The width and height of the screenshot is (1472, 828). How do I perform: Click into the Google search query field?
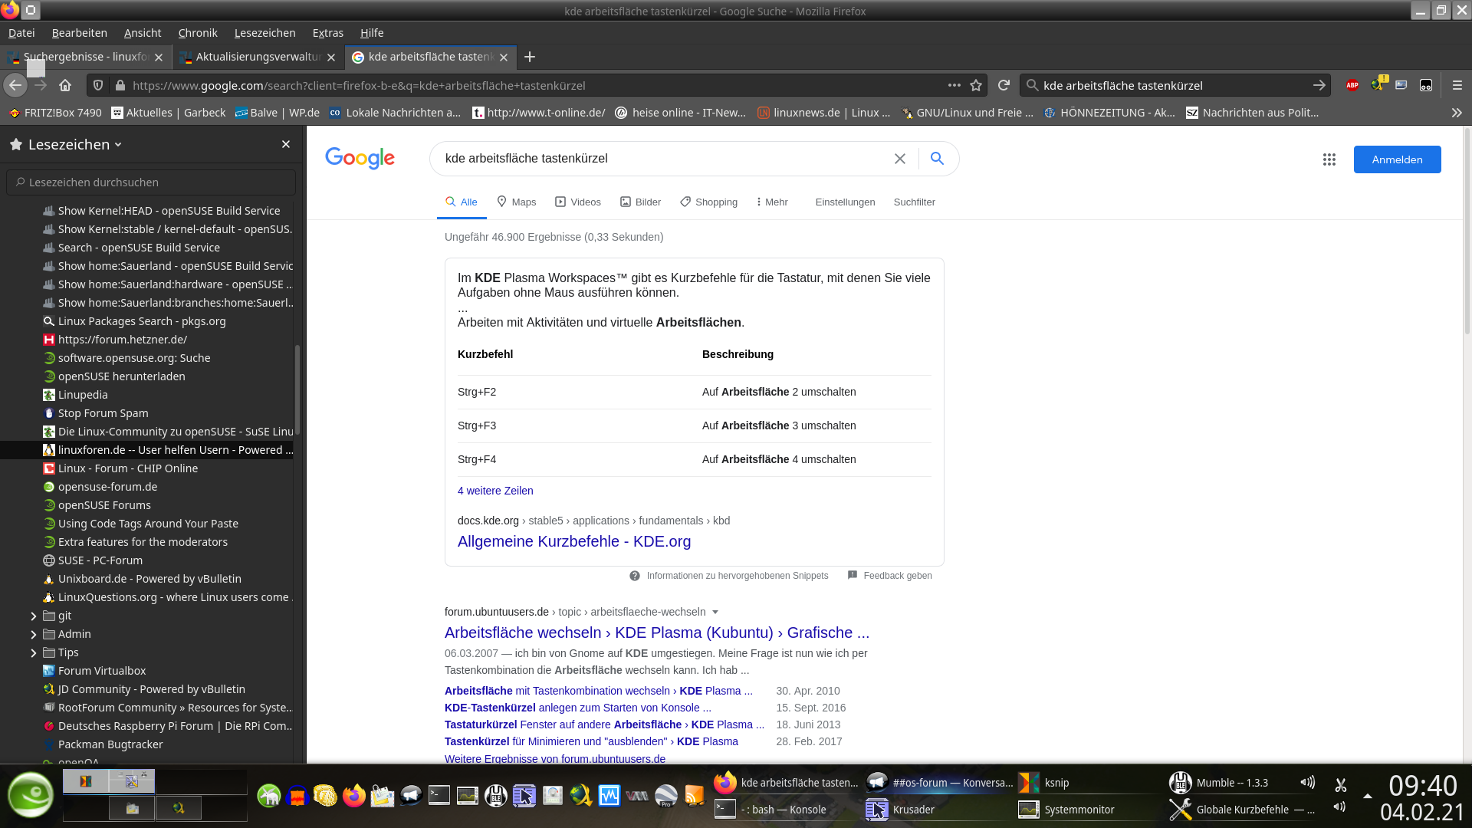point(663,159)
